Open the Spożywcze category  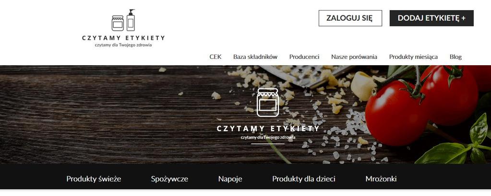tap(169, 179)
